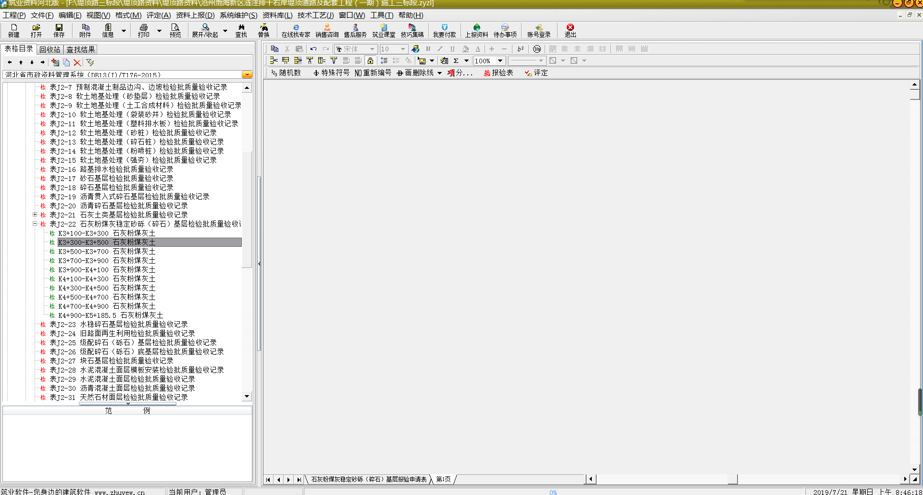The width and height of the screenshot is (923, 495).
Task: Open 技巧集锦 tips collection
Action: 412,31
